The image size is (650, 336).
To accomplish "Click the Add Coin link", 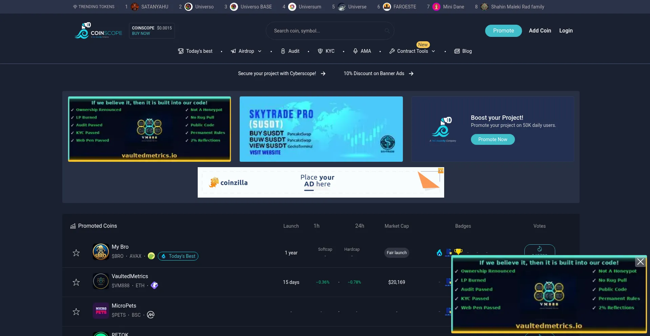I will [x=540, y=31].
